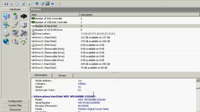Click the Heads value 16
This screenshot has width=200, height=112.
79,87
